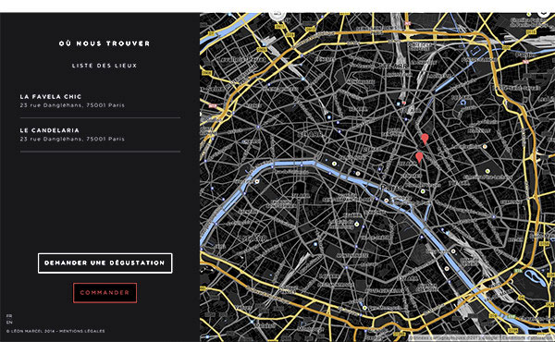Switch the site language to EN
555x342 pixels.
coord(9,323)
